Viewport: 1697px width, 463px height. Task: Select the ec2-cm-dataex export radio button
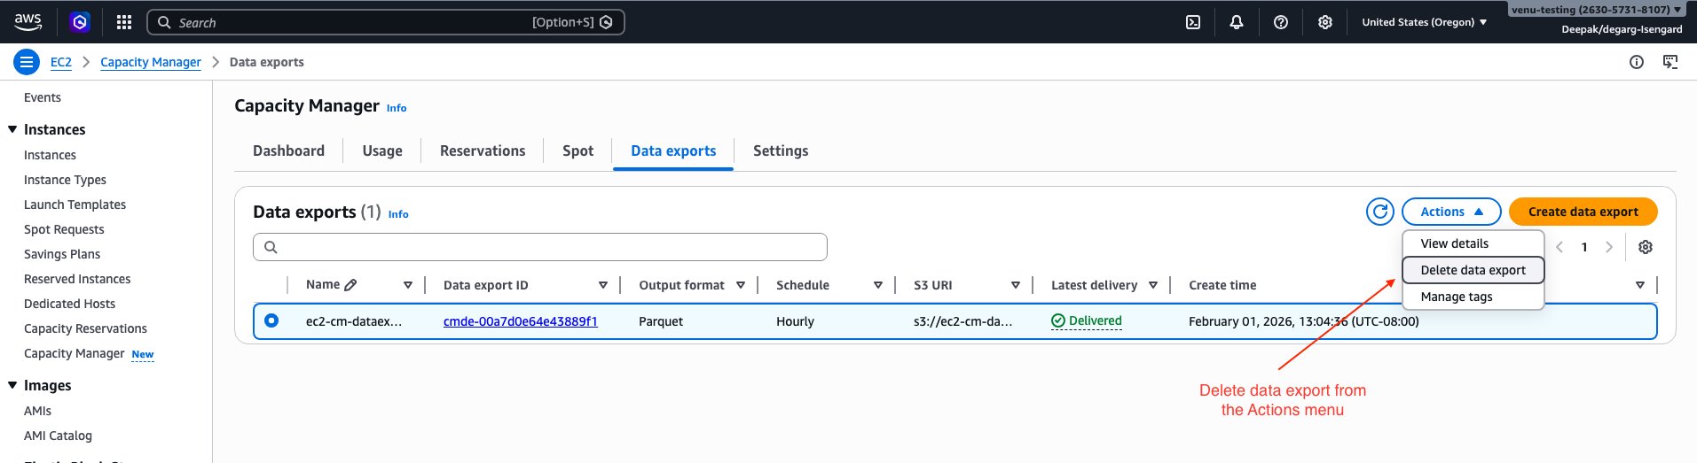tap(271, 320)
